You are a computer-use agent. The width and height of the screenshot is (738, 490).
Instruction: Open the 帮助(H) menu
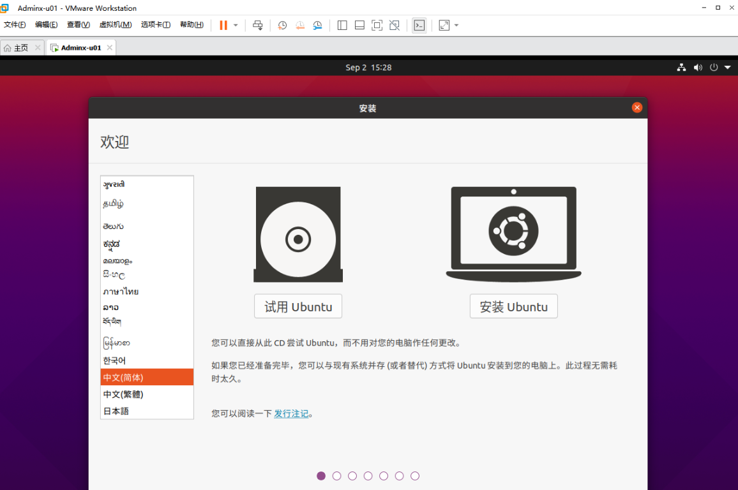tap(192, 24)
